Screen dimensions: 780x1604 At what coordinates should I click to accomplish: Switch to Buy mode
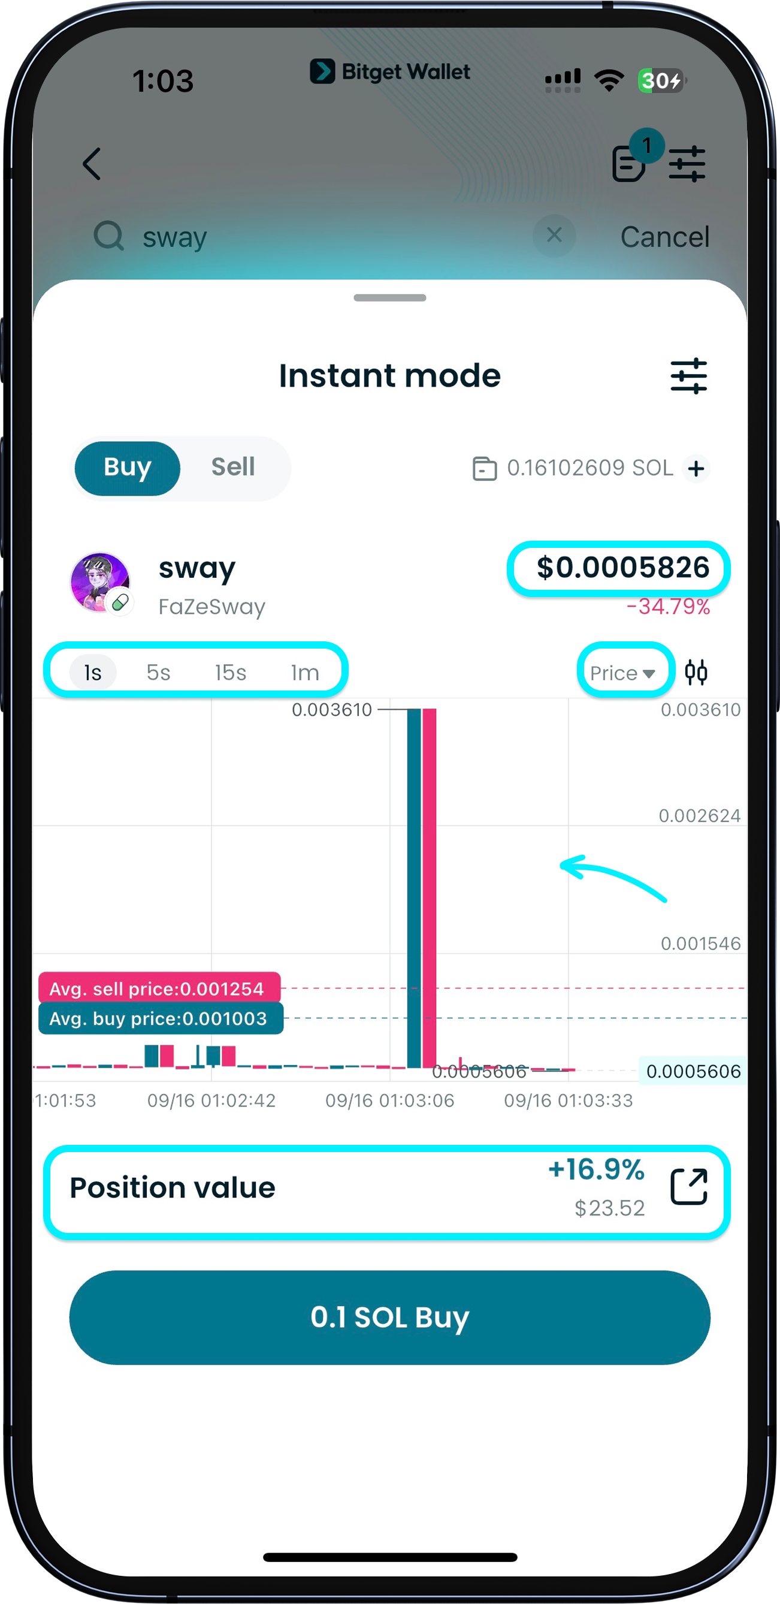(128, 468)
